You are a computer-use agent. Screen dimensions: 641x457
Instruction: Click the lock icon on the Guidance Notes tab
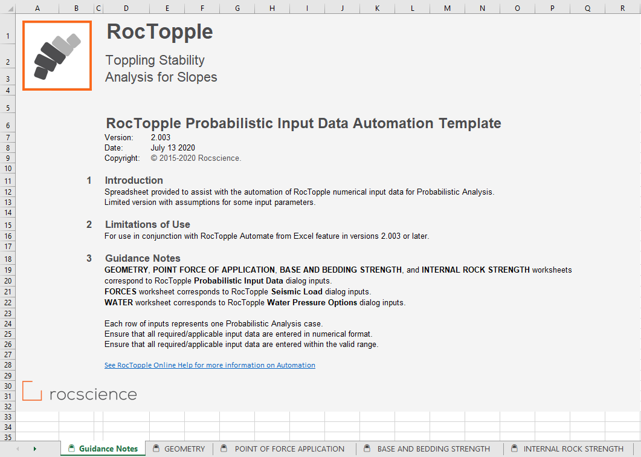(x=71, y=449)
